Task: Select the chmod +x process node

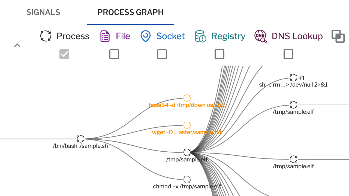Action: (187, 180)
